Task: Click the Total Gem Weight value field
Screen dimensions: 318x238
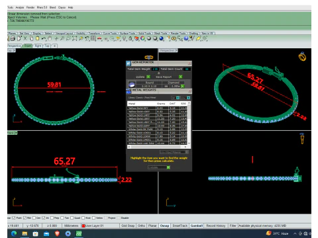Action: (155, 69)
